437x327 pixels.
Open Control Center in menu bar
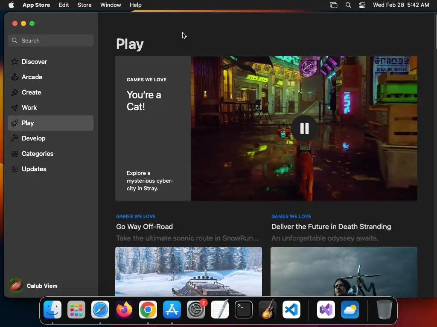point(362,5)
